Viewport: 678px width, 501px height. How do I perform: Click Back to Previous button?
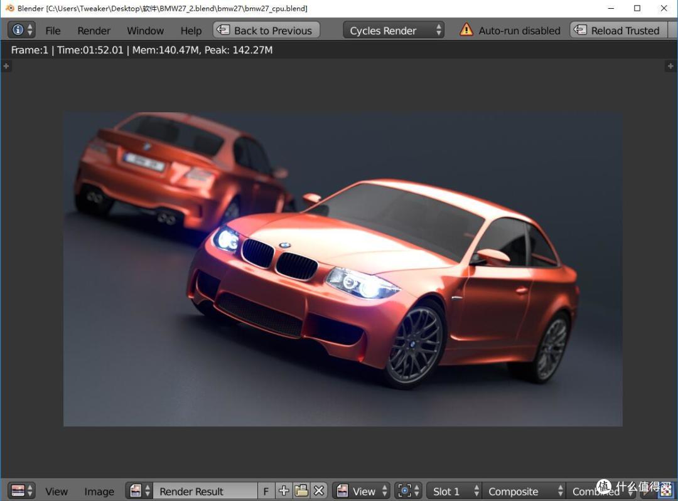[x=266, y=30]
